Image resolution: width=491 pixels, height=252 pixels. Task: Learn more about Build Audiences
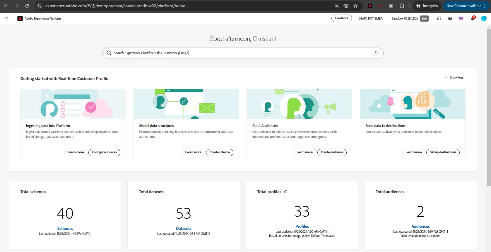tap(304, 152)
